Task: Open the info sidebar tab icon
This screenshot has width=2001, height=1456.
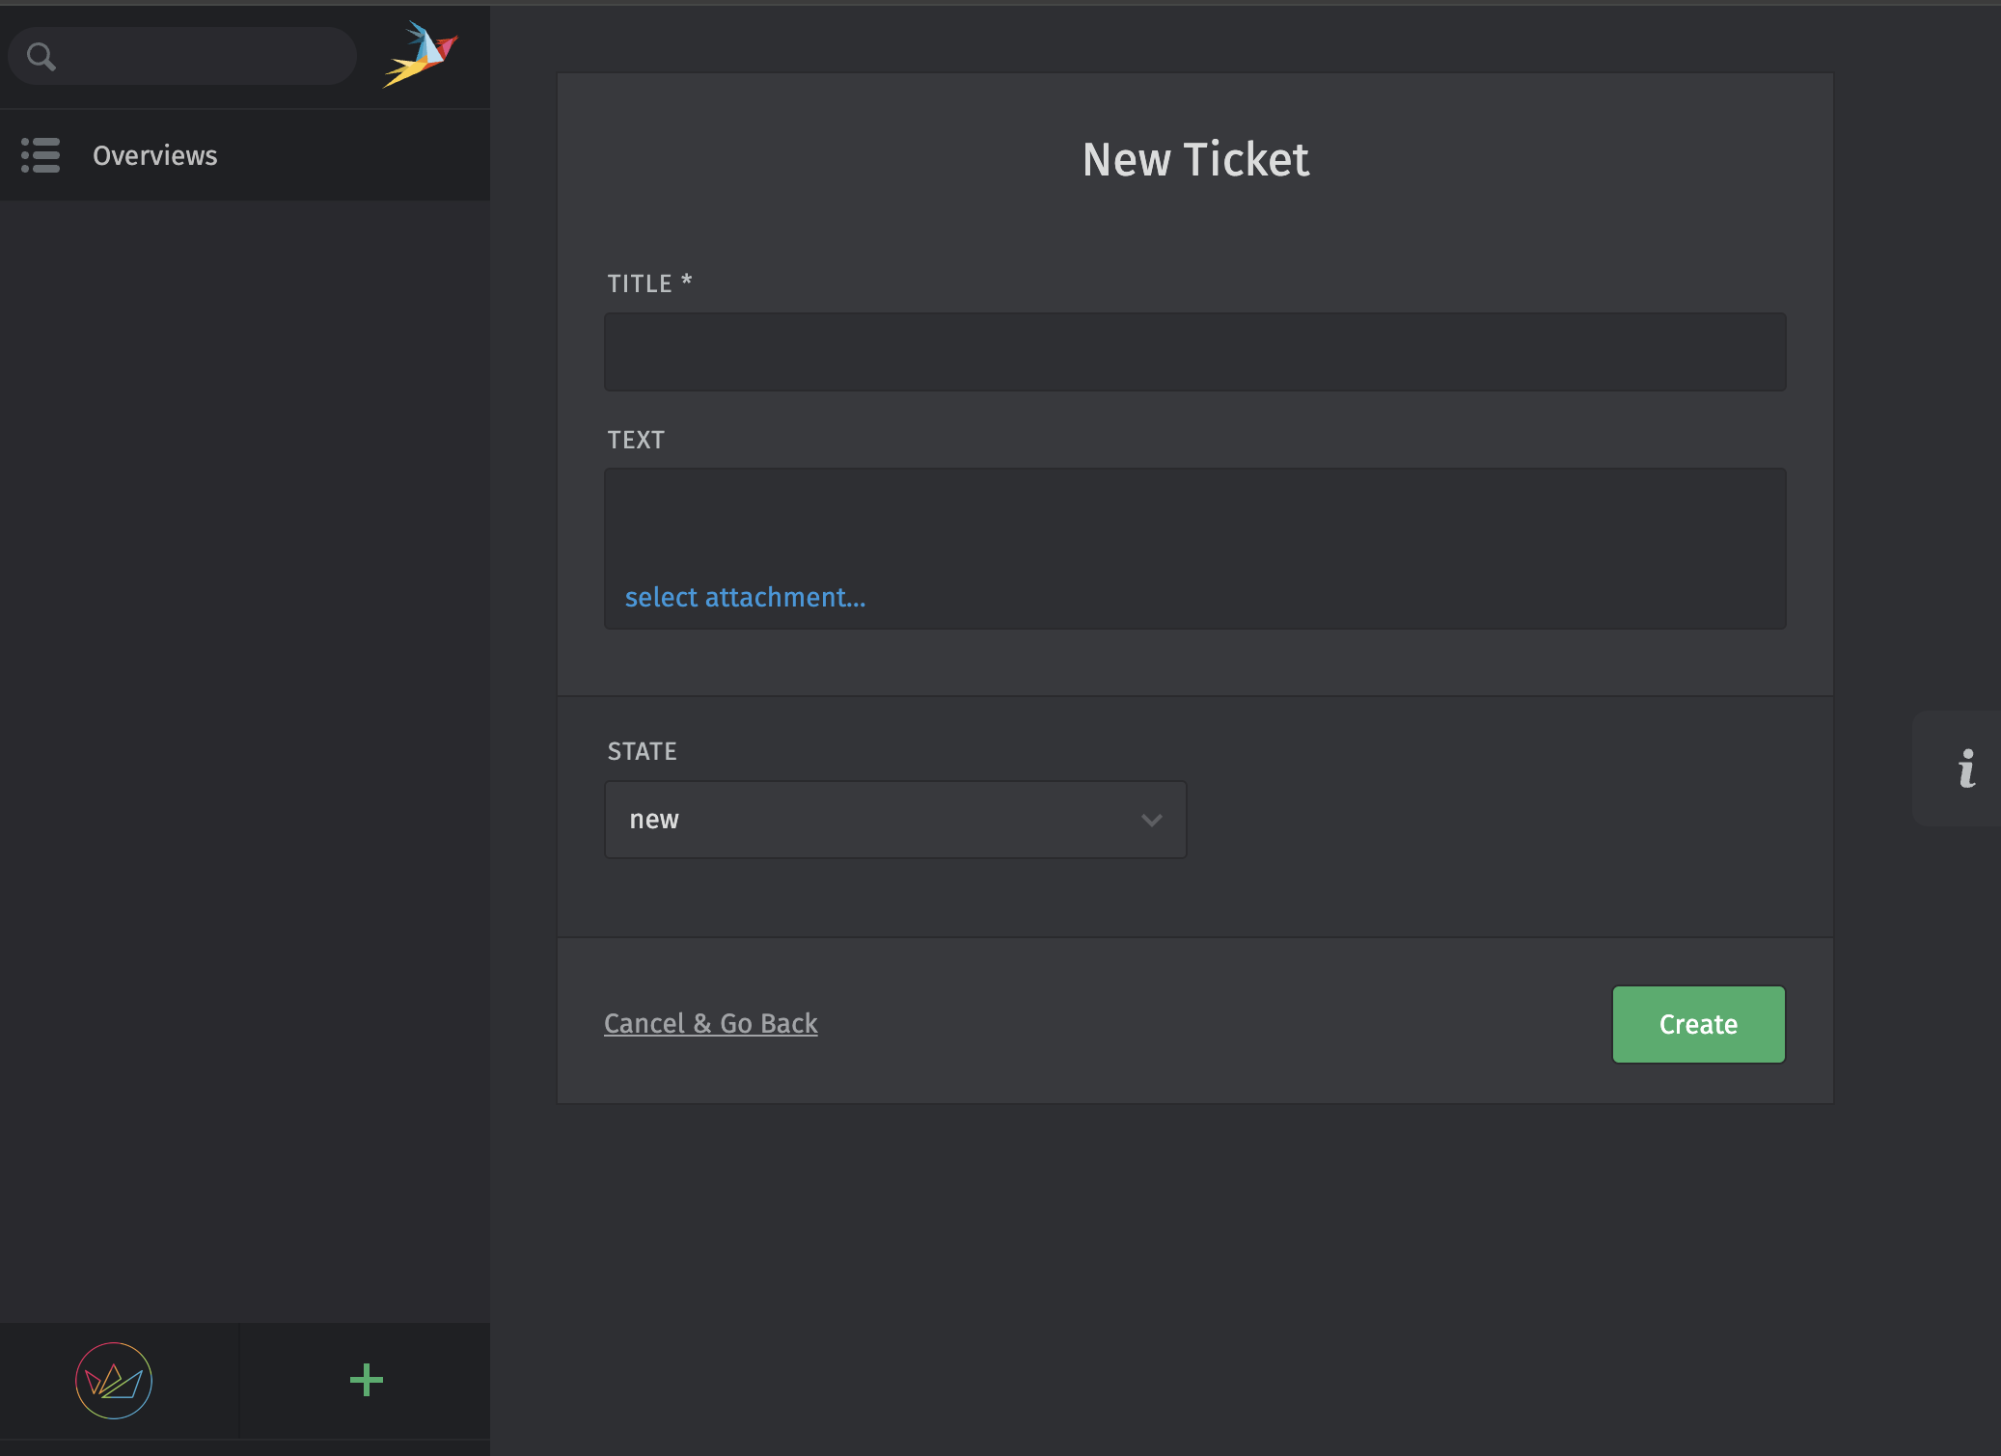Action: click(x=1966, y=768)
